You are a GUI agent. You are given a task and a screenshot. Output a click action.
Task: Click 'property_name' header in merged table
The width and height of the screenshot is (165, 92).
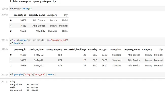[132, 49]
